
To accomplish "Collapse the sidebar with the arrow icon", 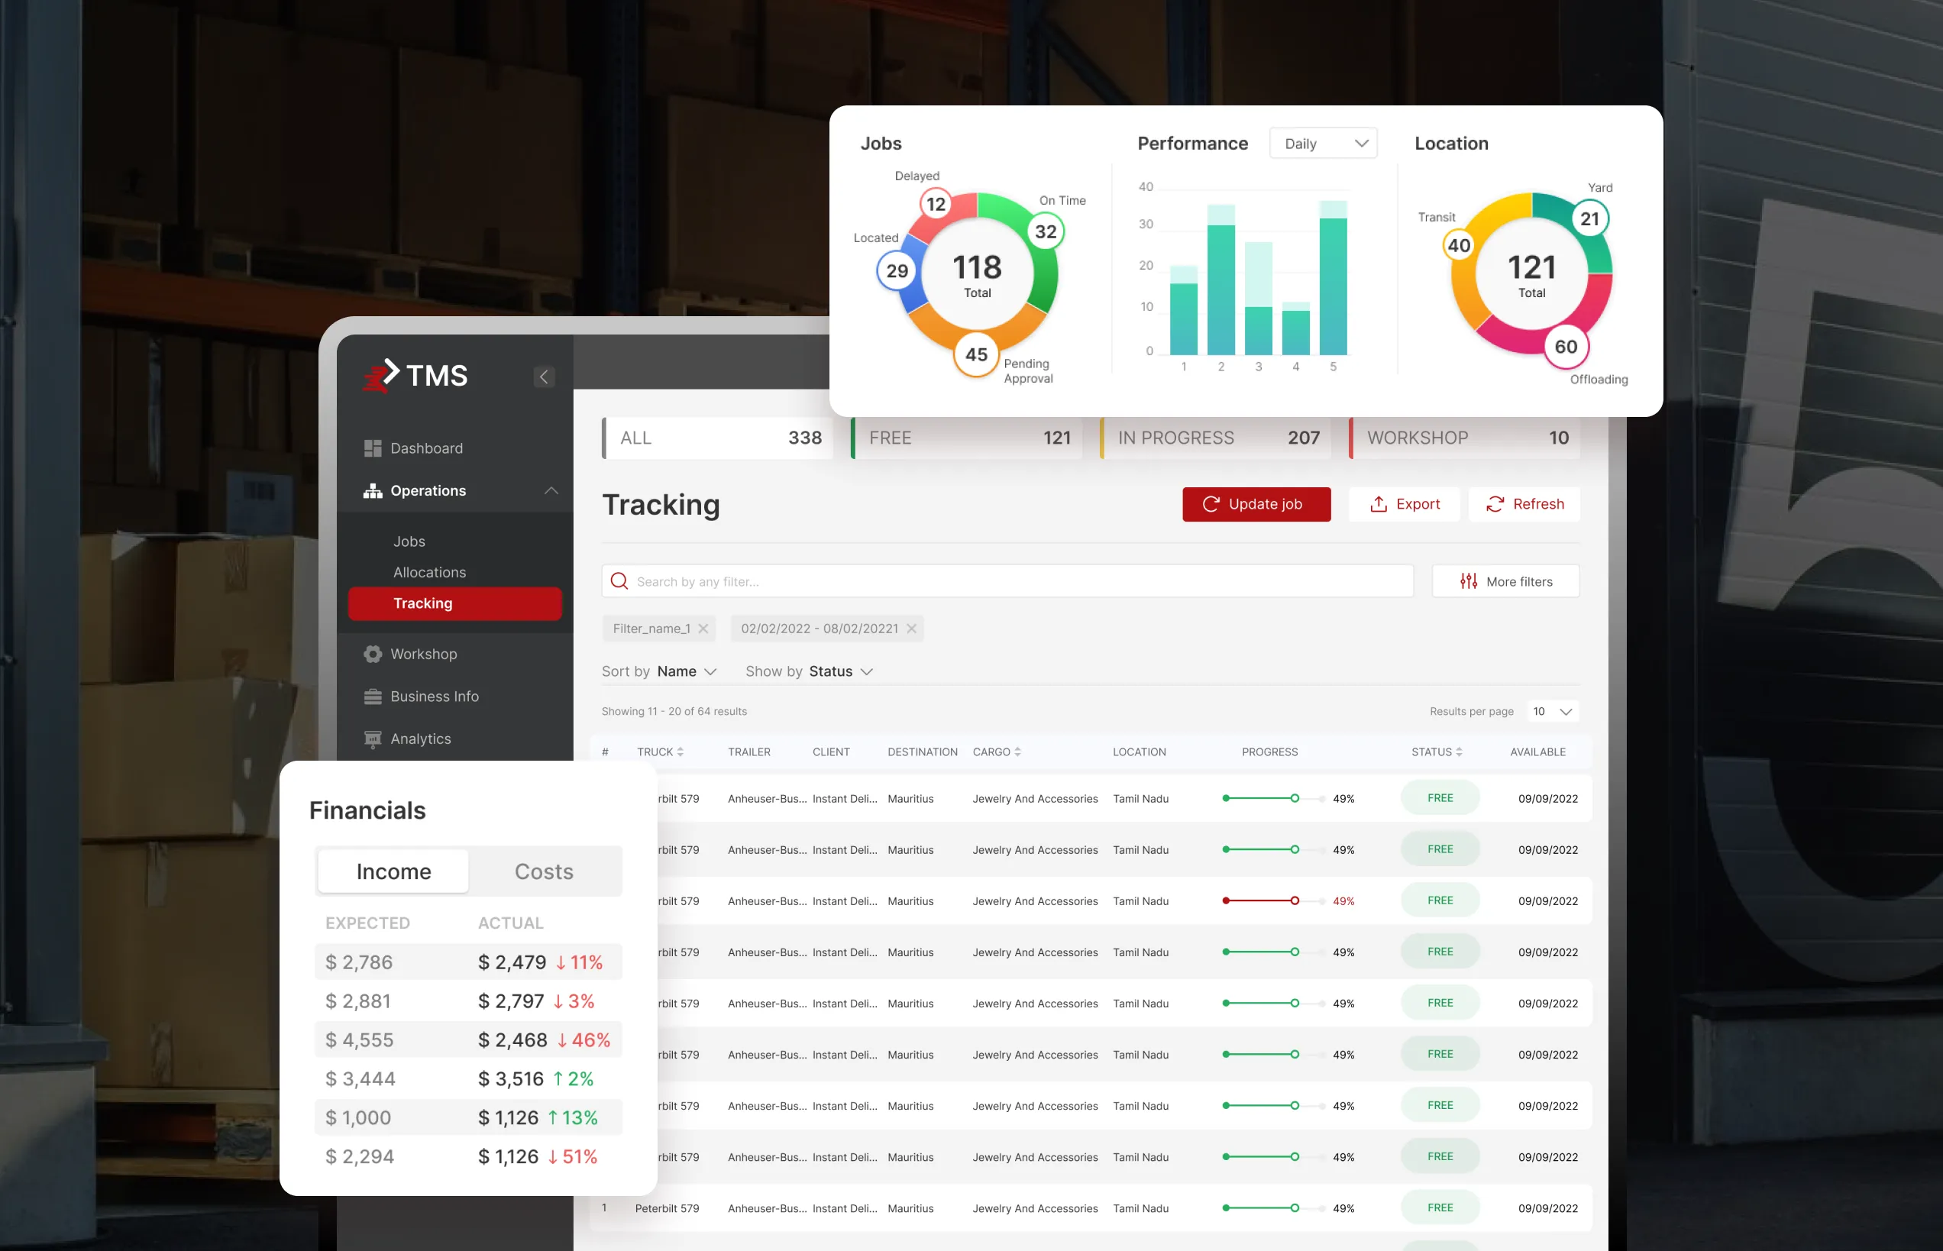I will 545,377.
